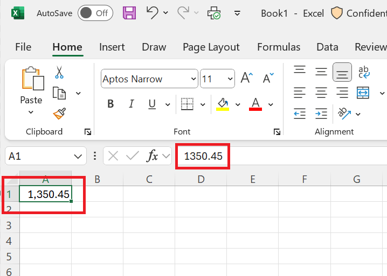Click the Merge & Center icon
The image size is (387, 276).
pos(363,93)
